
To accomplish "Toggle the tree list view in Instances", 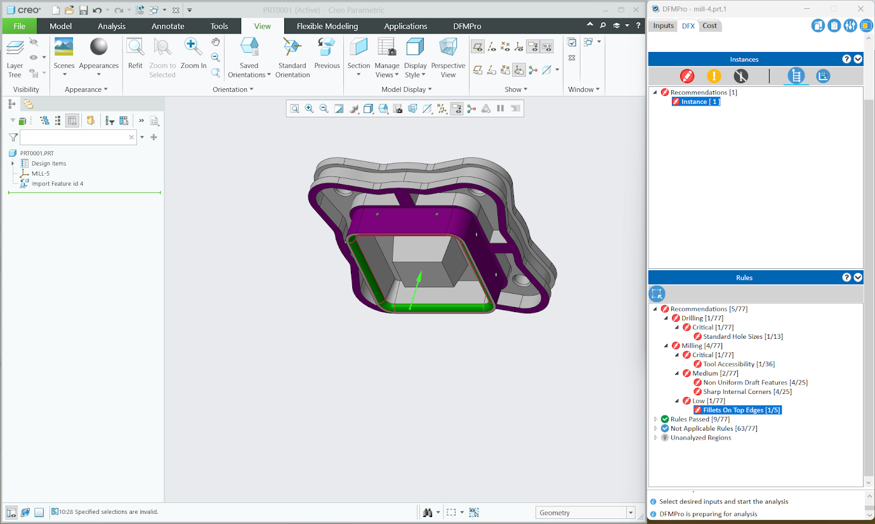I will pyautogui.click(x=796, y=76).
